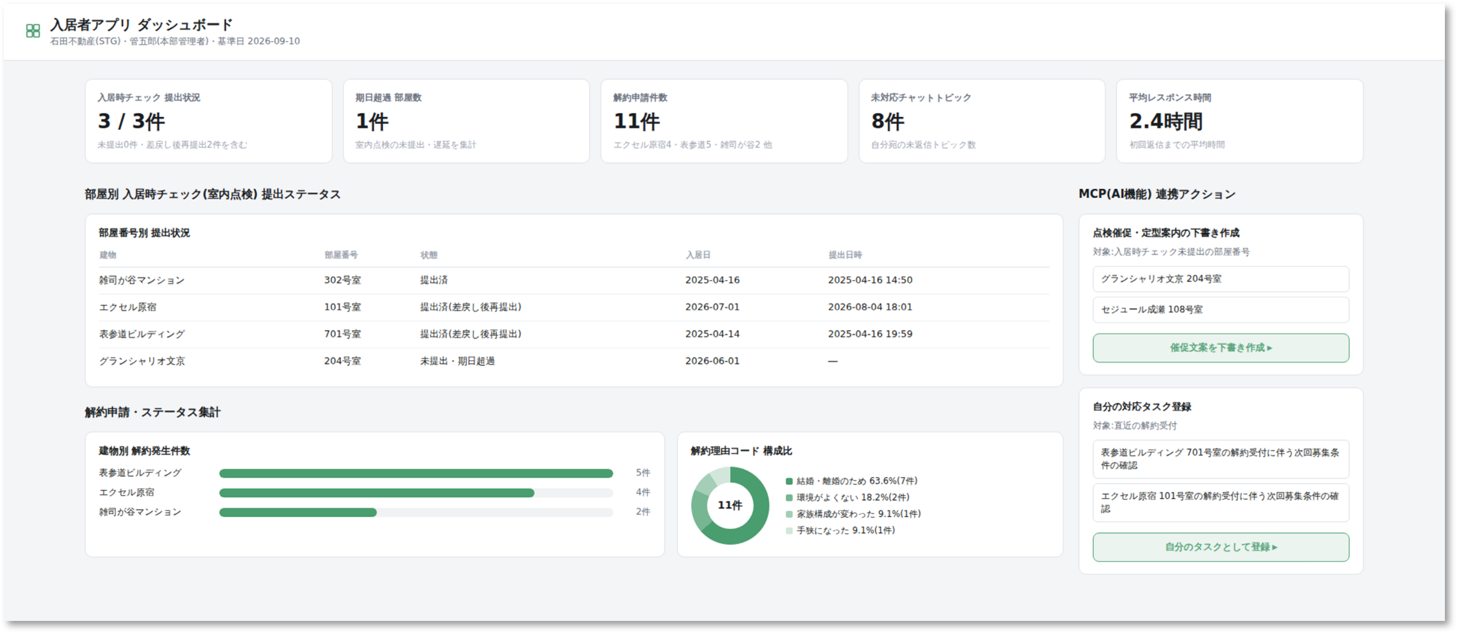Click the 雑司が谷マンション 302号室 table row
Image resolution: width=1457 pixels, height=633 pixels.
(x=573, y=281)
